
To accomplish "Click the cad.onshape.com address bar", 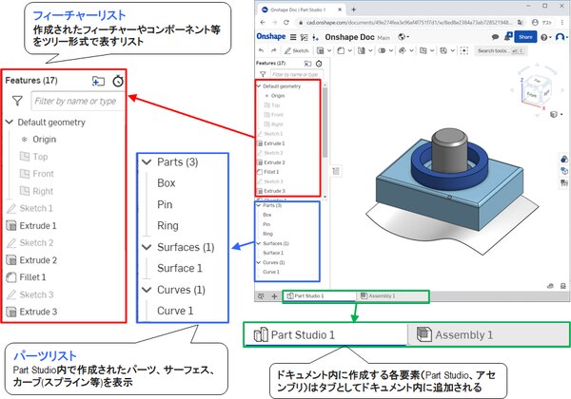I will (409, 23).
